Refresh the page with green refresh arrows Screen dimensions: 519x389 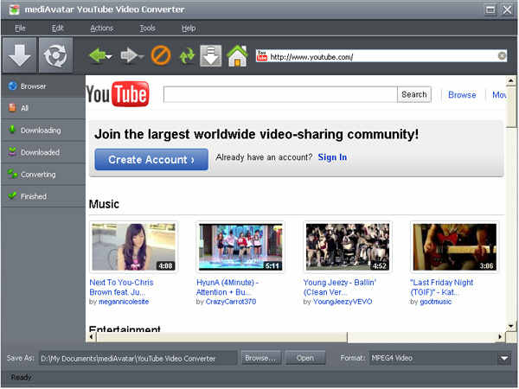pos(187,56)
